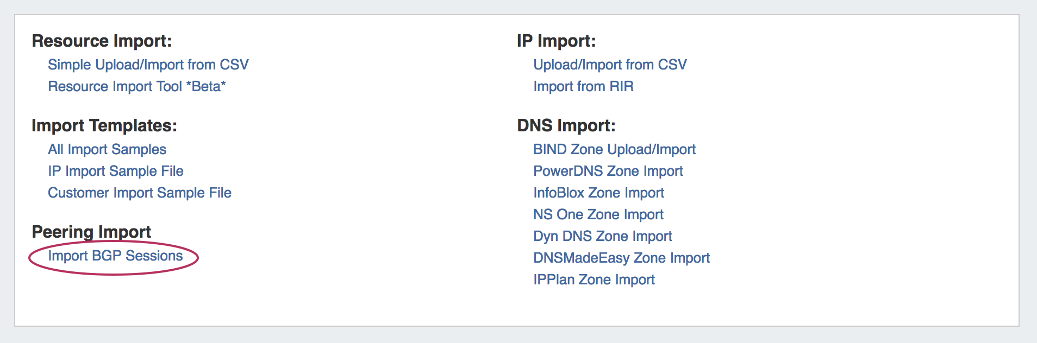
Task: Open IP Import's Upload/Import from CSV link
Action: click(610, 65)
